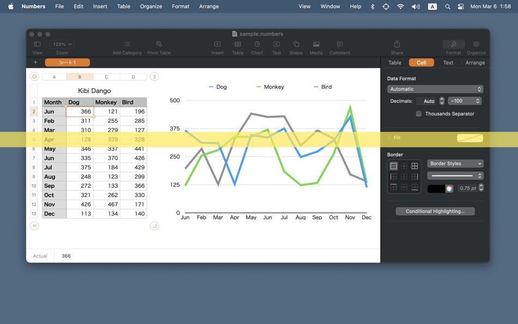Open the border line style dropdown

click(455, 176)
